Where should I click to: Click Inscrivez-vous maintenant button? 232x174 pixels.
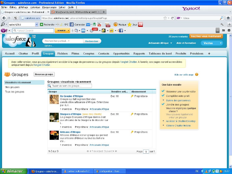[206, 36]
